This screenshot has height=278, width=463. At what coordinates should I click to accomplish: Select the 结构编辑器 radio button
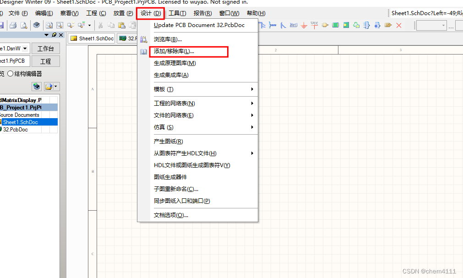click(x=11, y=73)
